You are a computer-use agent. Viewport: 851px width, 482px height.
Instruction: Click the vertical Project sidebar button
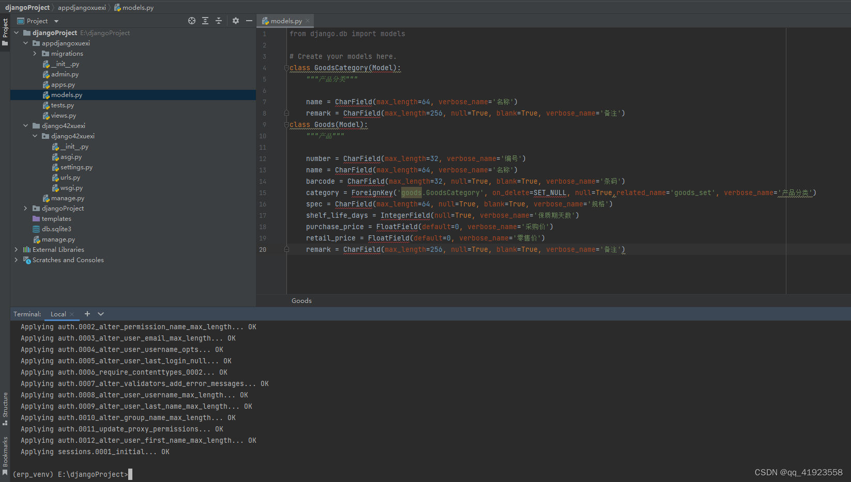click(x=5, y=28)
